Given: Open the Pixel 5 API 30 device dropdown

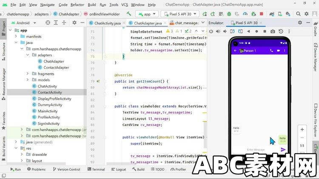Looking at the screenshot, I should coord(180,14).
